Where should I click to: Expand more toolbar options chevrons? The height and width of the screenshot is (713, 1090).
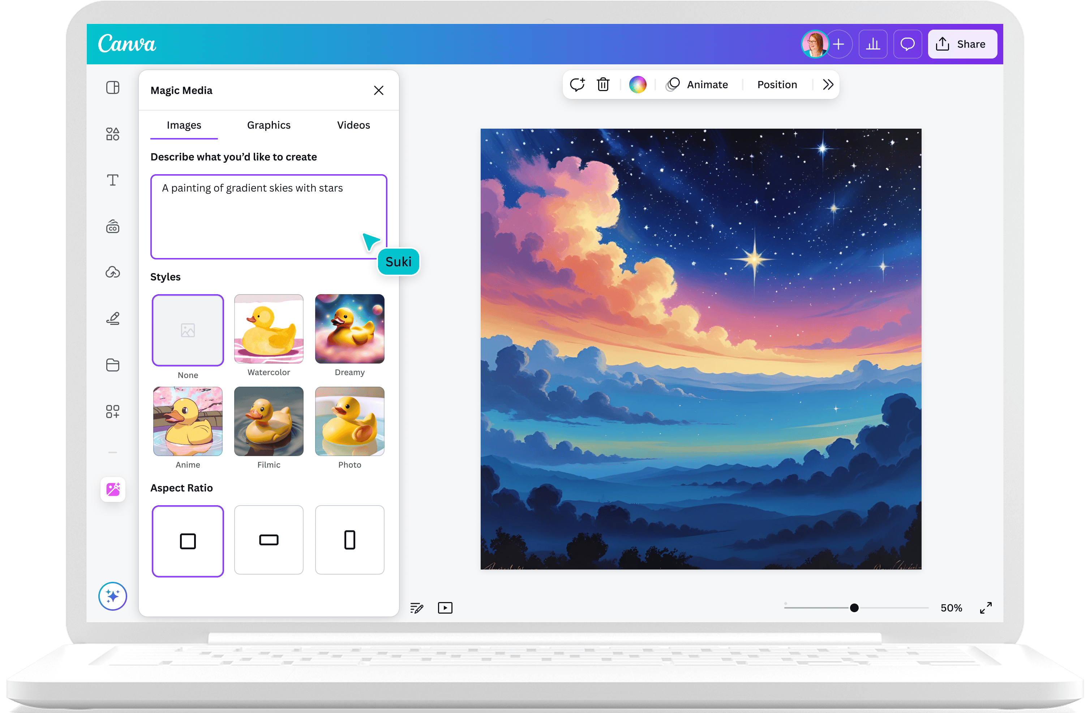point(828,85)
